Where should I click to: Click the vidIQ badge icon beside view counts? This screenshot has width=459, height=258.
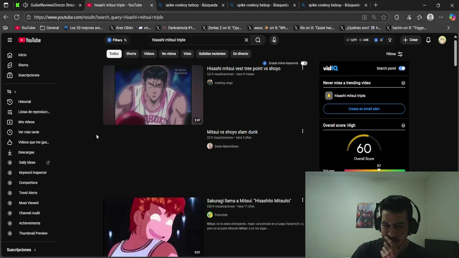point(376,40)
